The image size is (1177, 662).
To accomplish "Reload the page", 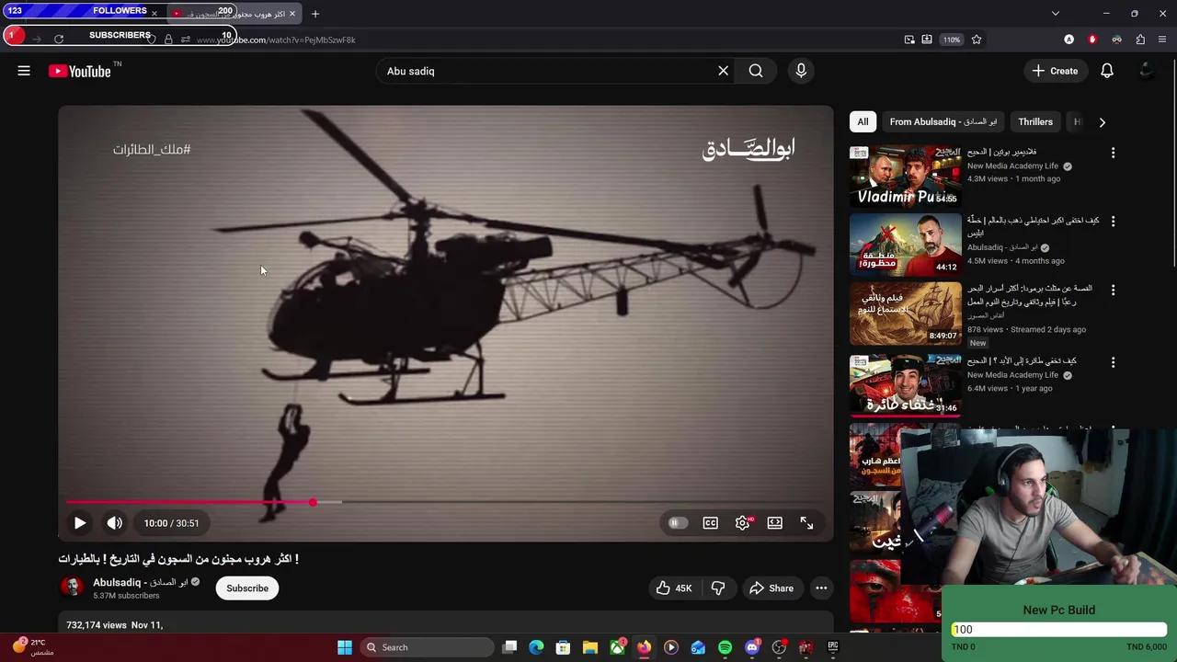I will 59,40.
